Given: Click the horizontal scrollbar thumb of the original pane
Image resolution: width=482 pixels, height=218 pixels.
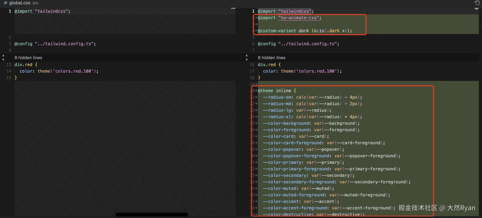Looking at the screenshot, I should (152, 215).
